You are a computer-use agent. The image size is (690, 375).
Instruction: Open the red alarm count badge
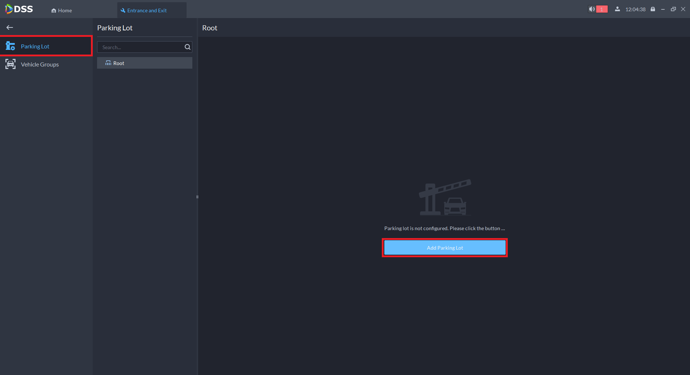(602, 9)
